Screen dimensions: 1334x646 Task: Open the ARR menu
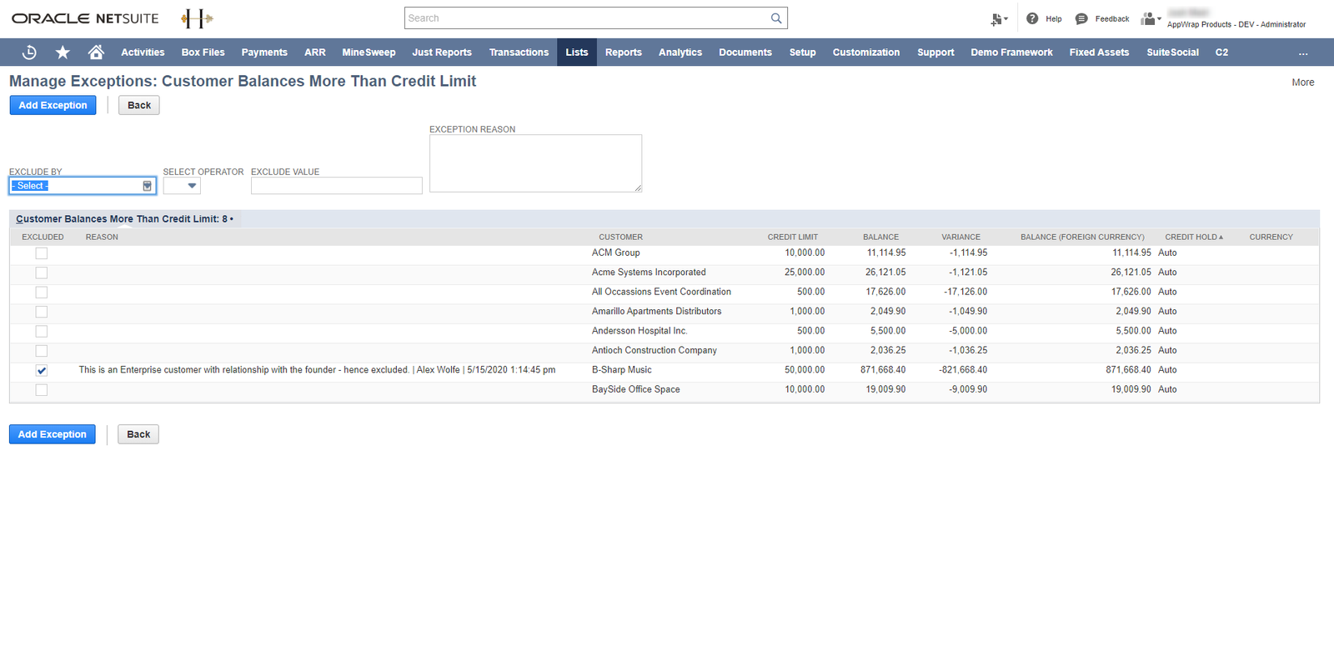315,53
